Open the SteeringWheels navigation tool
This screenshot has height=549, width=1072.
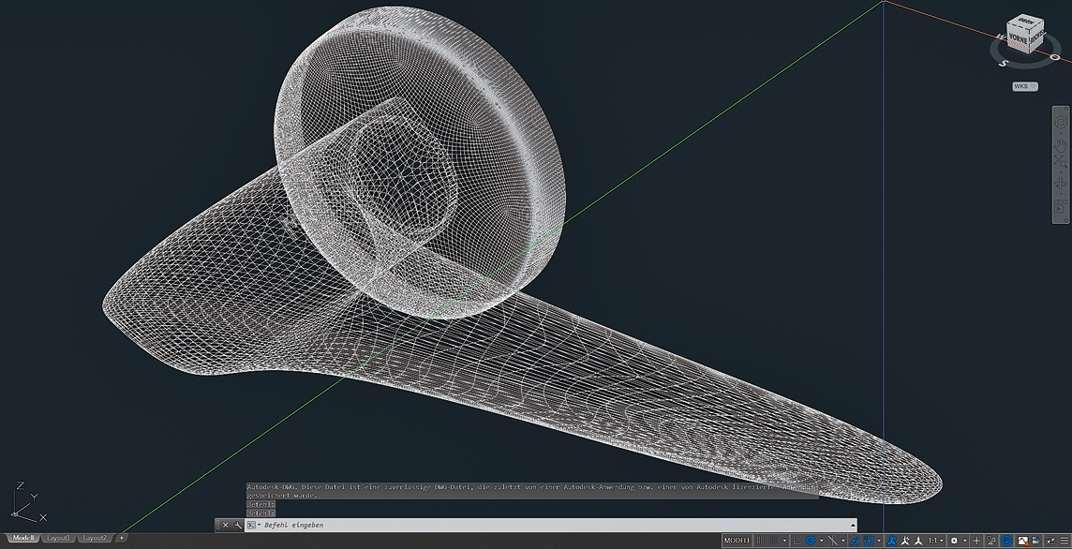pos(1061,122)
